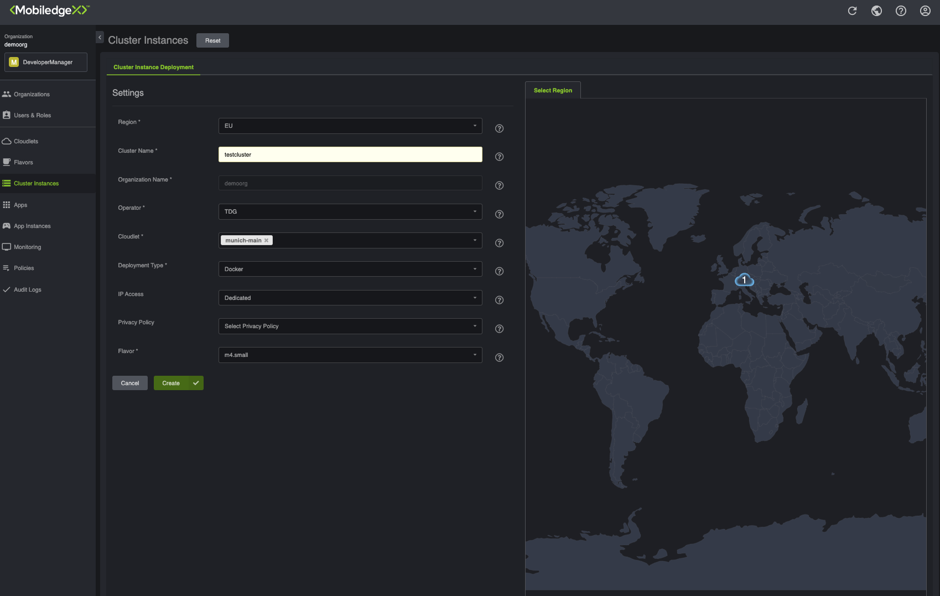Click the 'Privacy Policy' field label
Screen dimensions: 940x596
point(136,322)
